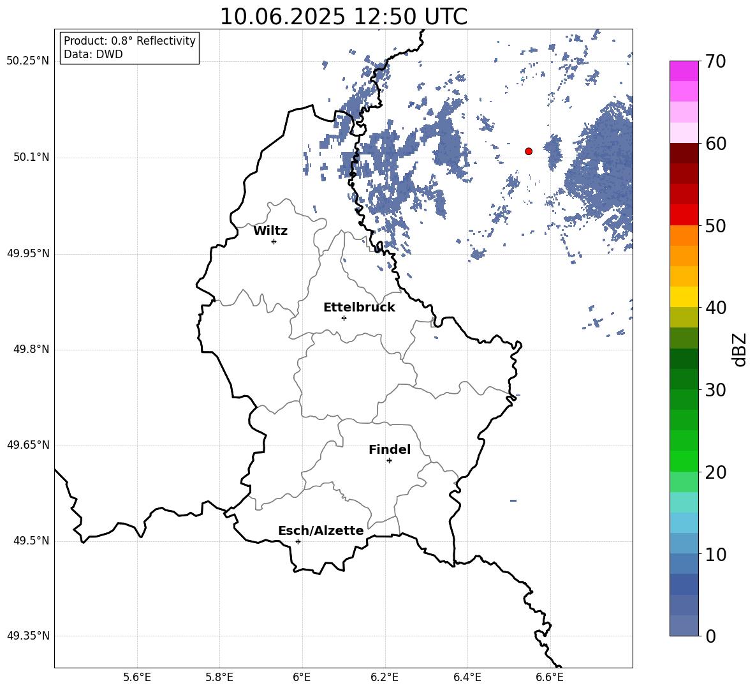This screenshot has height=690, width=755.
Task: Click the 49.65°N latitude label
Action: (x=28, y=445)
